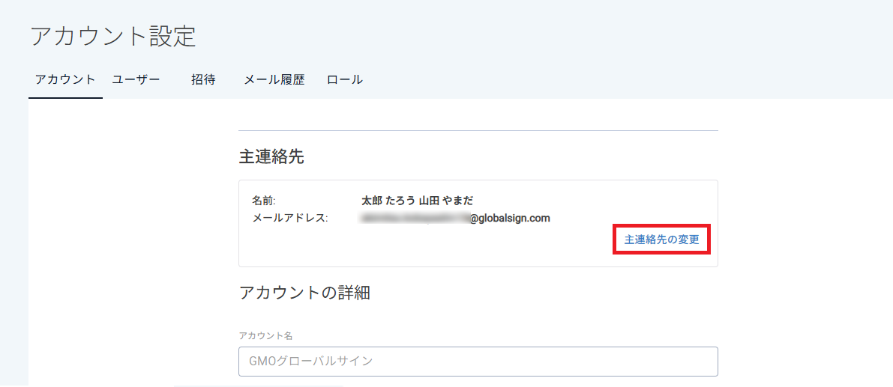Click the furigana たろう in the name

click(x=400, y=201)
